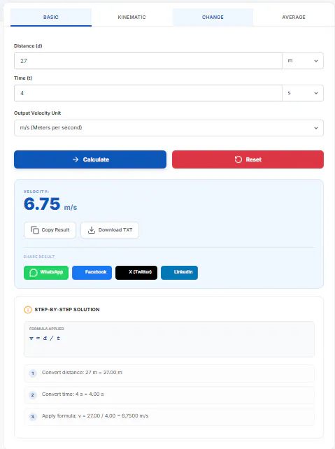This screenshot has height=449, width=335.
Task: Click the copy icon in Copy Result
Action: pyautogui.click(x=35, y=230)
